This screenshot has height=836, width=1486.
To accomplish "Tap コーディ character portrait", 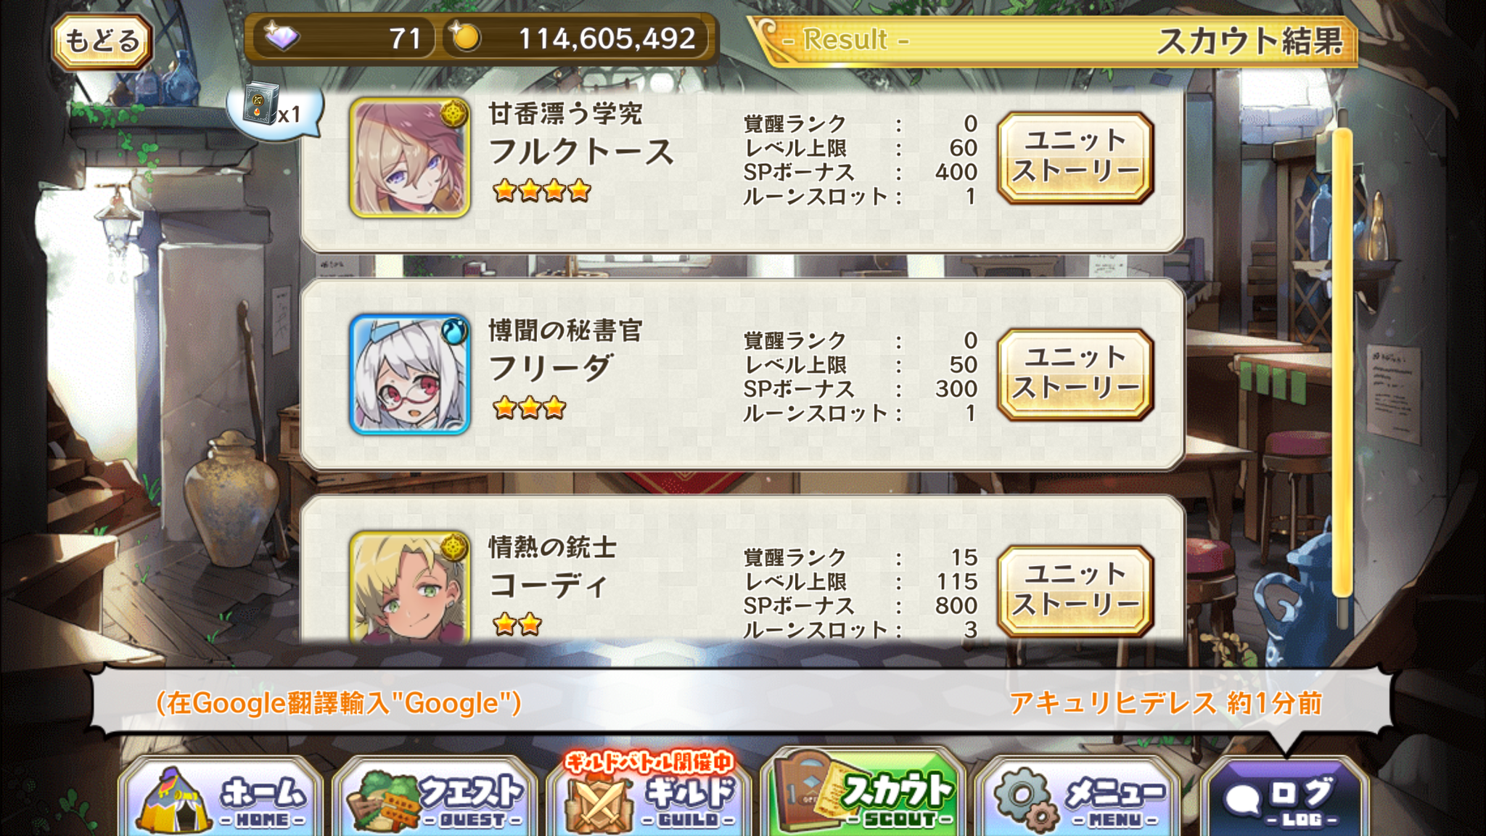I will click(x=410, y=586).
